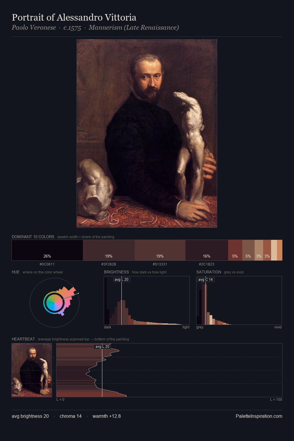Click the 'vivid' axis label under Saturation
The width and height of the screenshot is (294, 441).
(x=278, y=327)
